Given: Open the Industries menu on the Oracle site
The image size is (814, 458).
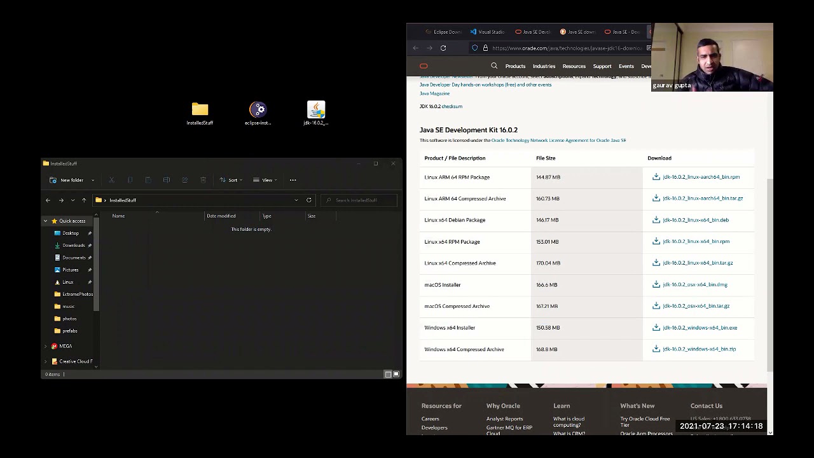Looking at the screenshot, I should coord(544,66).
